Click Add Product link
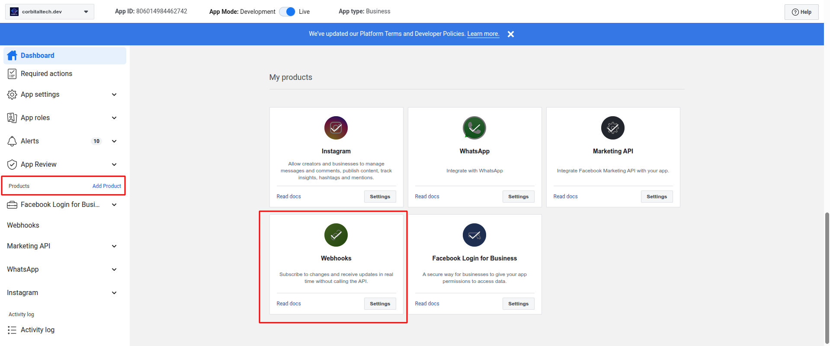The image size is (830, 346). (106, 186)
